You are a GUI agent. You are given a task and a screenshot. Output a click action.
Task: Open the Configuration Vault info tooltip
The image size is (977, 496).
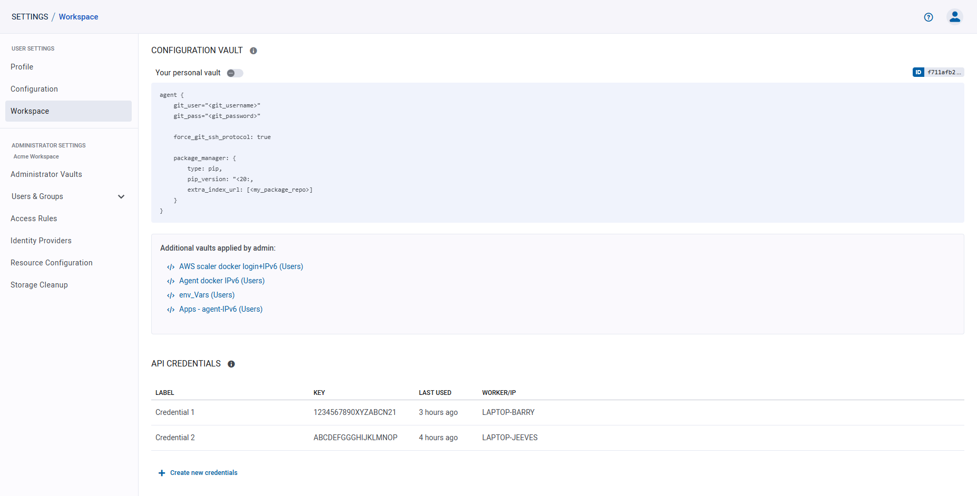pyautogui.click(x=253, y=50)
